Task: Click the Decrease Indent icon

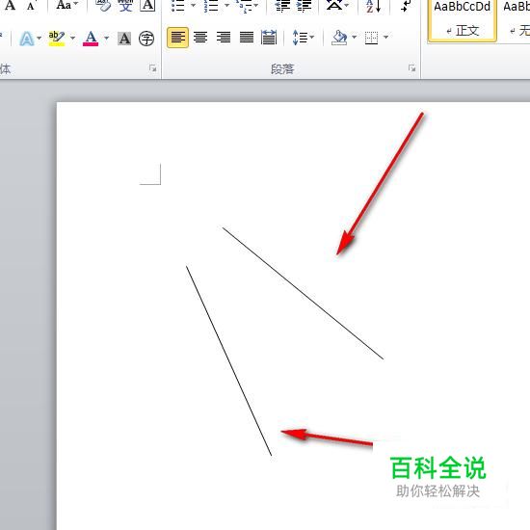Action: 282,6
